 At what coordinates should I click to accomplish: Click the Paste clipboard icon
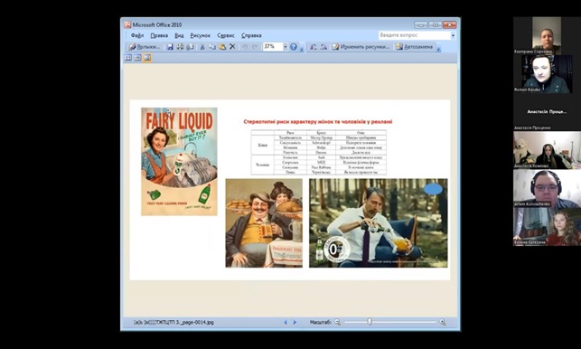(222, 47)
